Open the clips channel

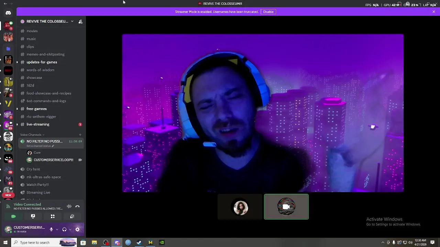[x=51, y=47]
